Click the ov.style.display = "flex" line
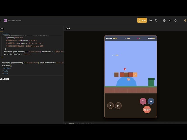 [17, 55]
